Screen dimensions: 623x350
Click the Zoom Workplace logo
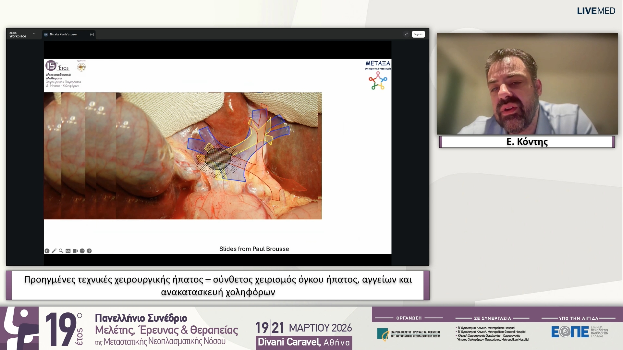[18, 35]
